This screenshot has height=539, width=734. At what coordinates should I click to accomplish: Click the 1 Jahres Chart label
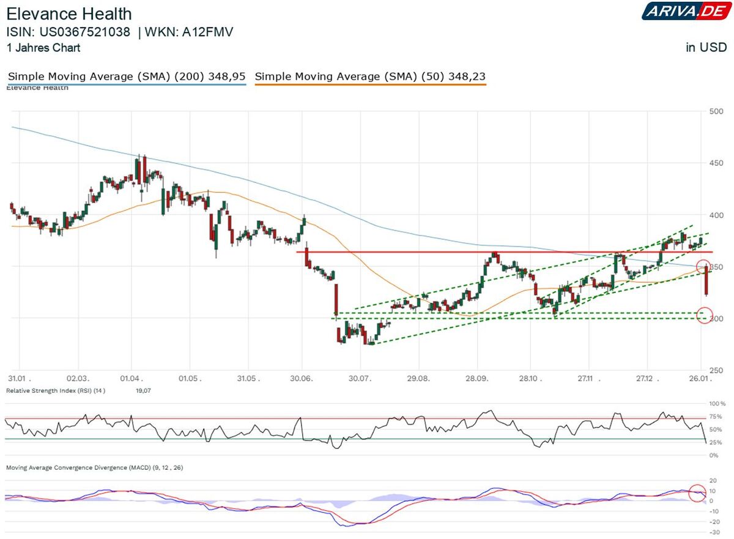tap(43, 48)
